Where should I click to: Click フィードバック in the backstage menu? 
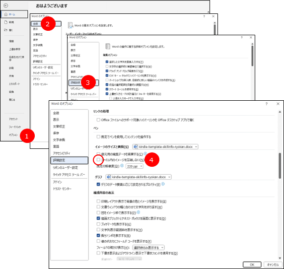15,127
